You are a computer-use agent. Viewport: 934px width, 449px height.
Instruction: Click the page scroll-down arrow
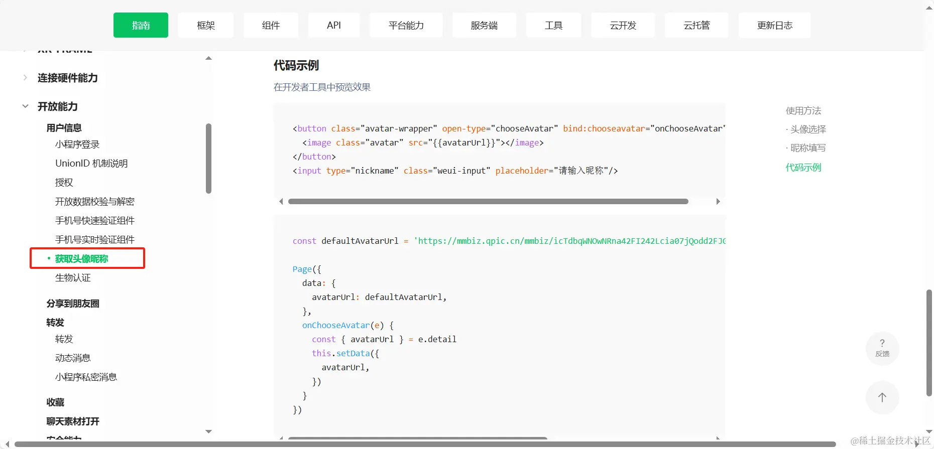(929, 431)
